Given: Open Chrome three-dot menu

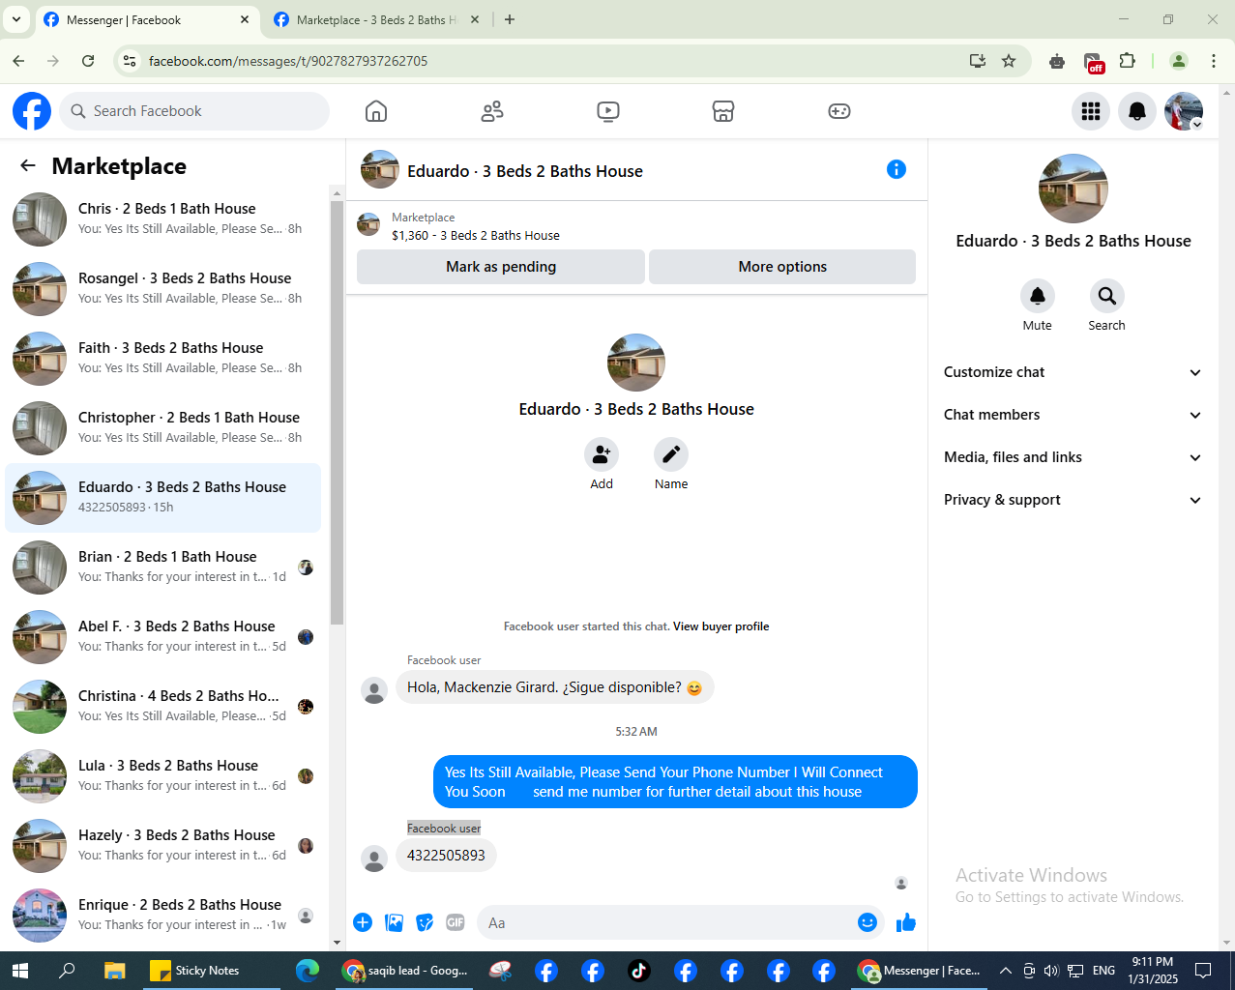Looking at the screenshot, I should 1214,61.
